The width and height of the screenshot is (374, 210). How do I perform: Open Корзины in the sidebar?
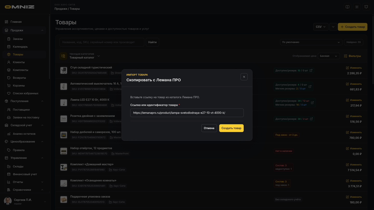25,86
